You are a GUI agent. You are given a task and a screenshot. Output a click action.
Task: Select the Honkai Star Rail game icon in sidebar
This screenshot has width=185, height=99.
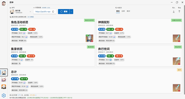(x=4, y=80)
